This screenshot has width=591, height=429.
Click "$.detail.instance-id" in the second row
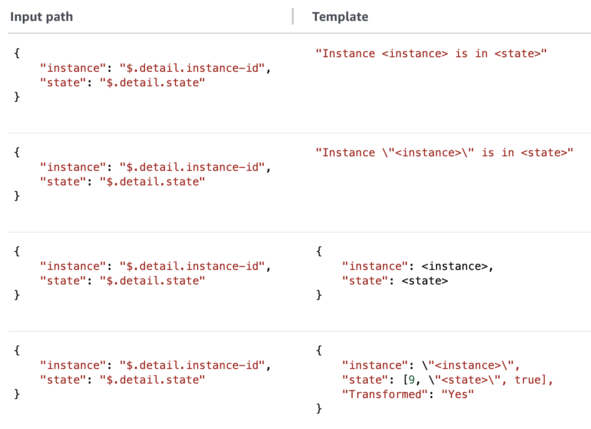(x=192, y=167)
